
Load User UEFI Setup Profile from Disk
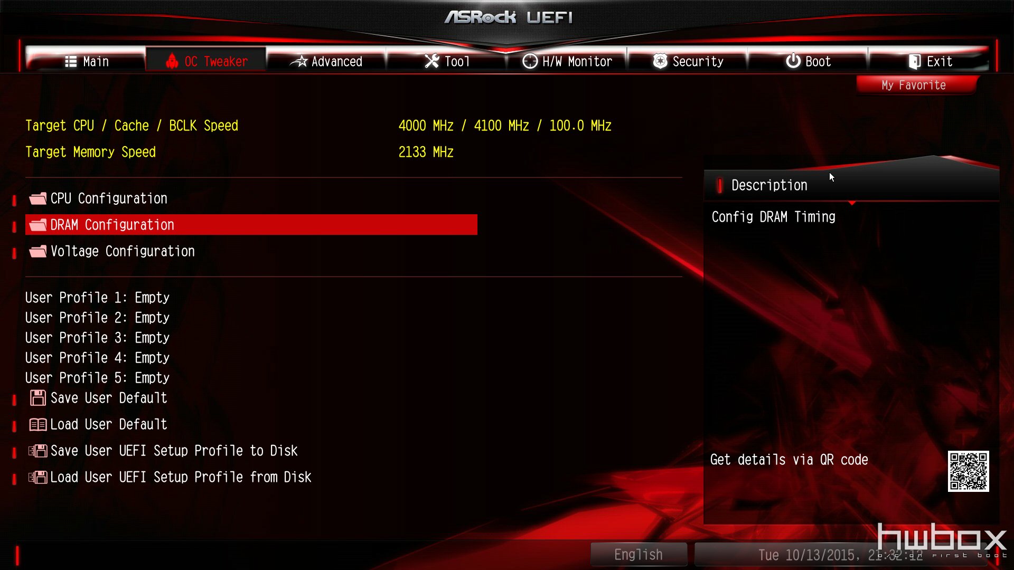coord(180,477)
